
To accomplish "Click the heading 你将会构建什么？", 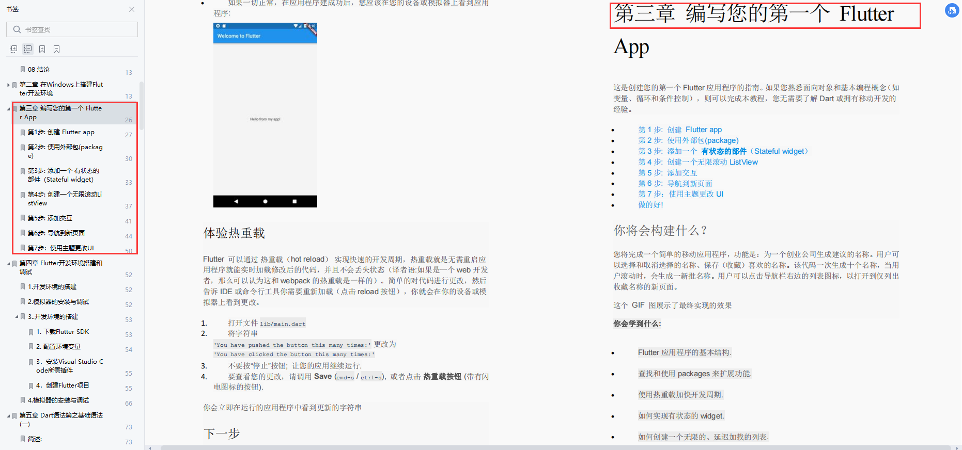I will coord(660,230).
